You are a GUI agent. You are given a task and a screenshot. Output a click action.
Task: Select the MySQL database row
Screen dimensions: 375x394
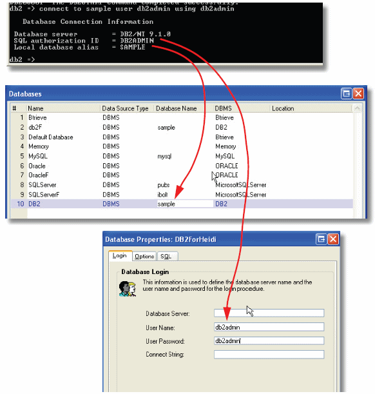[182, 156]
